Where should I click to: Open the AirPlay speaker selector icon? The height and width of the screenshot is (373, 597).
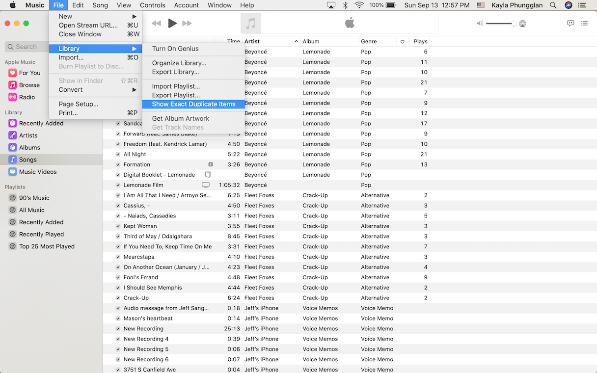[x=522, y=23]
